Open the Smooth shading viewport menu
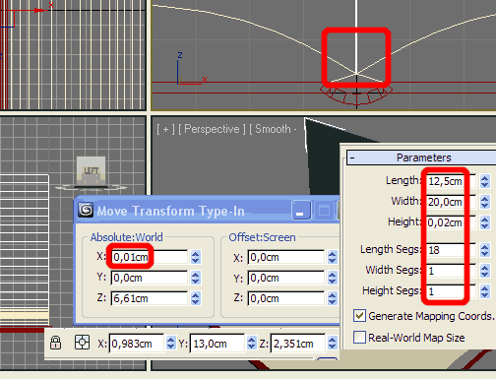Viewport: 496px width, 379px height. click(x=273, y=129)
